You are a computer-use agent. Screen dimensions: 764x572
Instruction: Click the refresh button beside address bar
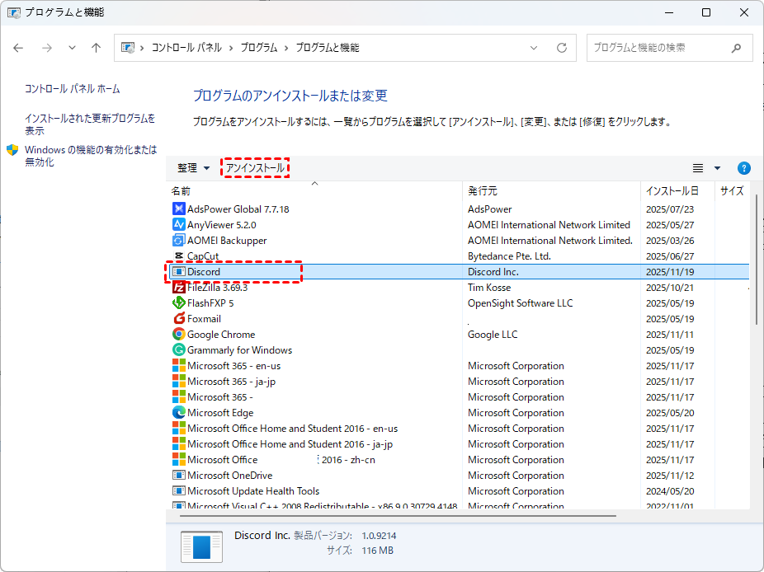pyautogui.click(x=562, y=48)
